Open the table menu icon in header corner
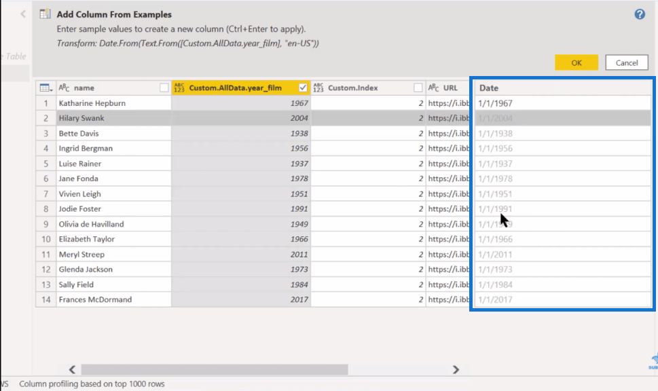658x391 pixels. point(45,88)
